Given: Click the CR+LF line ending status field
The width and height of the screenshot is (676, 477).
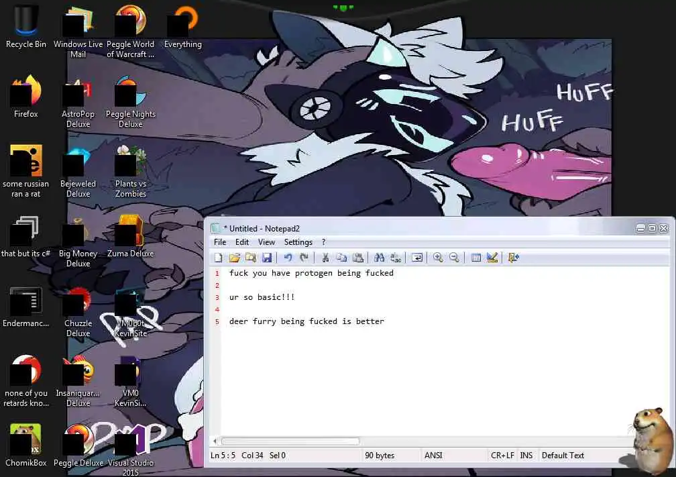Looking at the screenshot, I should coord(502,456).
